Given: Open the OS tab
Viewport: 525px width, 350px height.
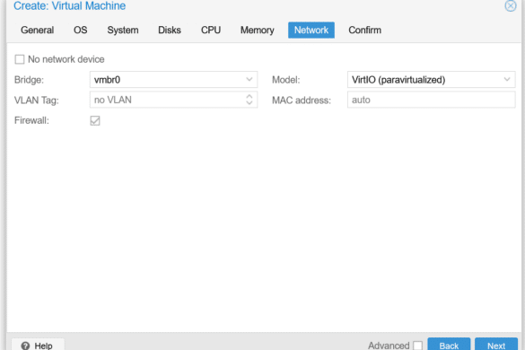Looking at the screenshot, I should pos(81,31).
